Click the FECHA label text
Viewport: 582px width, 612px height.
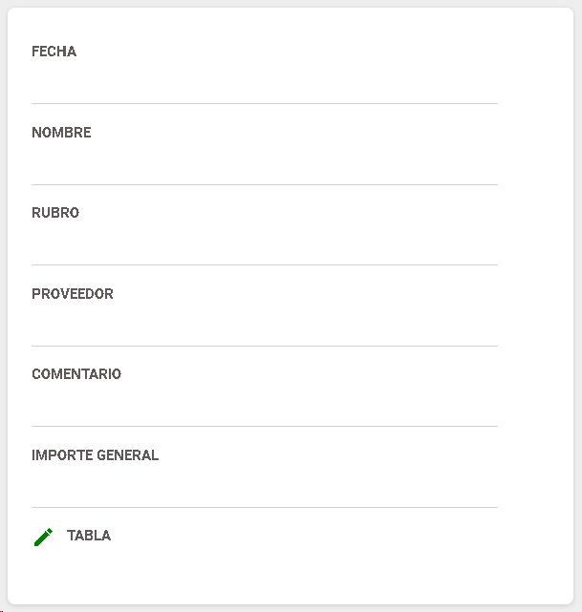pos(54,52)
